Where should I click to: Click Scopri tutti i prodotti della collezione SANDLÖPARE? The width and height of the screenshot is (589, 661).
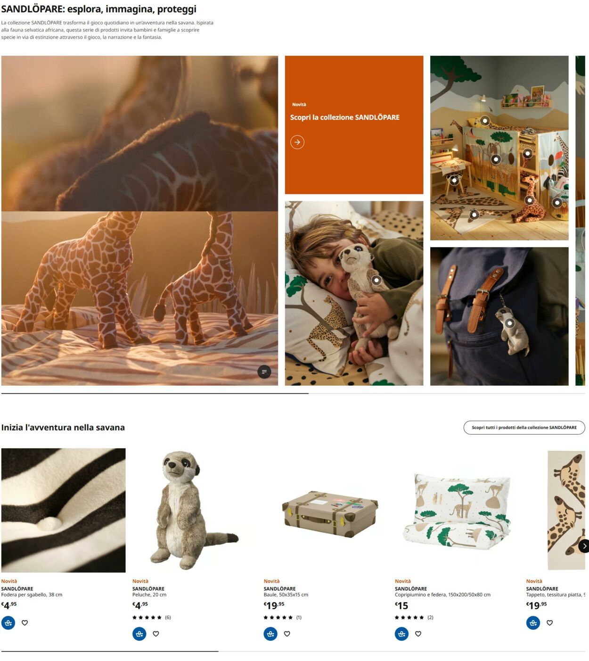pos(524,428)
